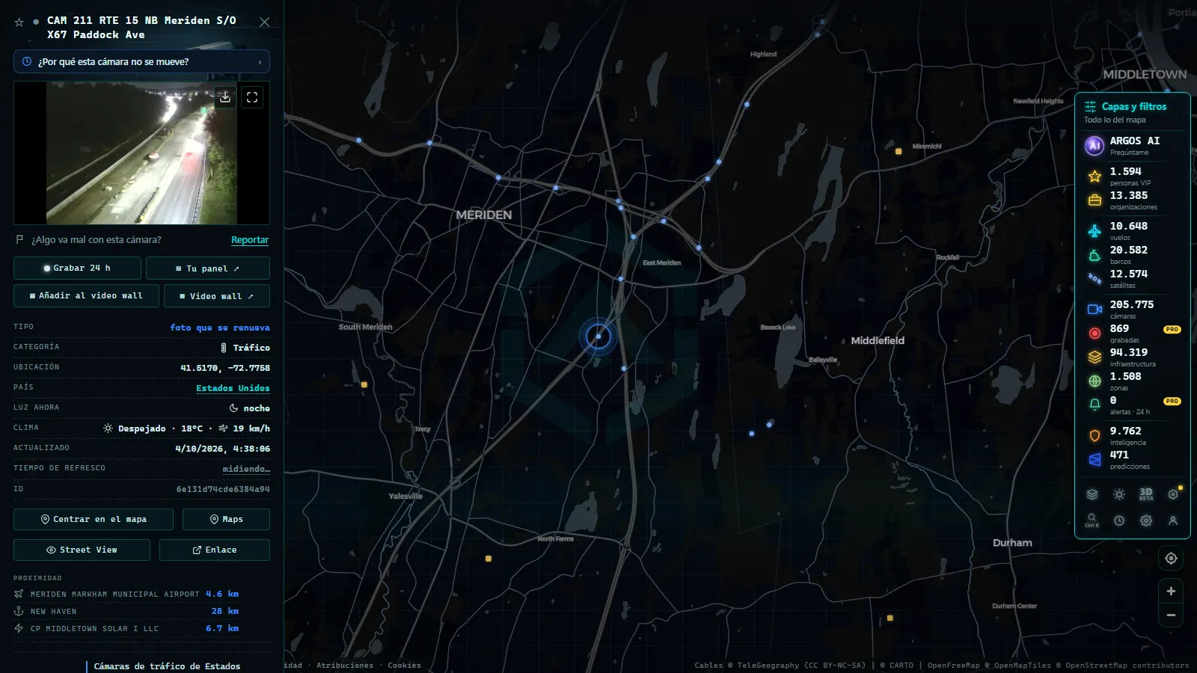Open the Video wall
The height and width of the screenshot is (673, 1197).
pyautogui.click(x=217, y=295)
